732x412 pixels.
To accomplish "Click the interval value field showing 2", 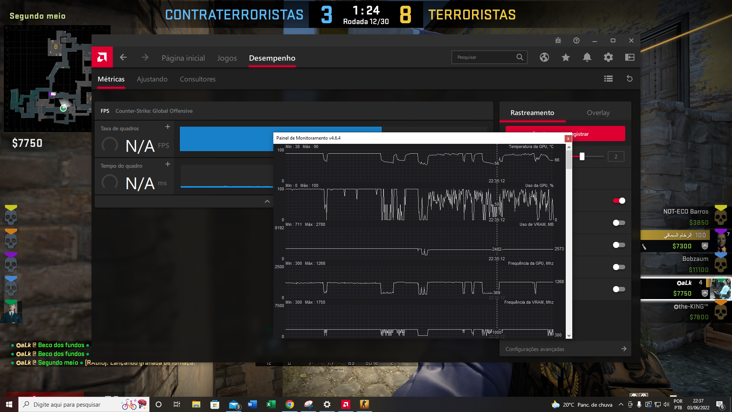I will click(x=616, y=156).
